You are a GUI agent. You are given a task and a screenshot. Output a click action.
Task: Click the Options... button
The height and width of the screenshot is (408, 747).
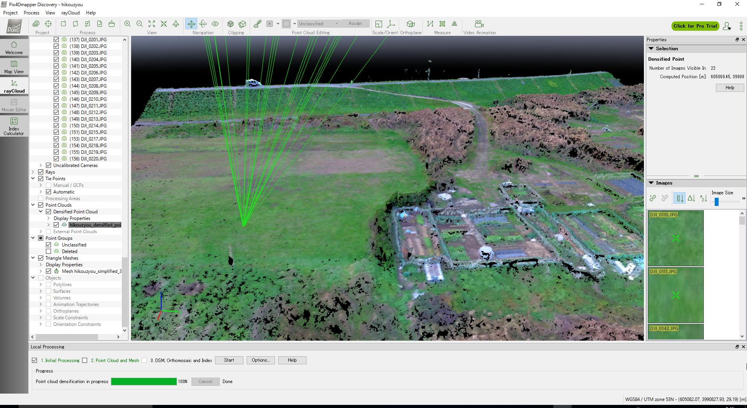click(x=261, y=360)
